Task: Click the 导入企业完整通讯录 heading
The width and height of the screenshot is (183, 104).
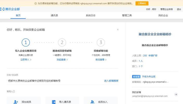Action: pos(26,51)
